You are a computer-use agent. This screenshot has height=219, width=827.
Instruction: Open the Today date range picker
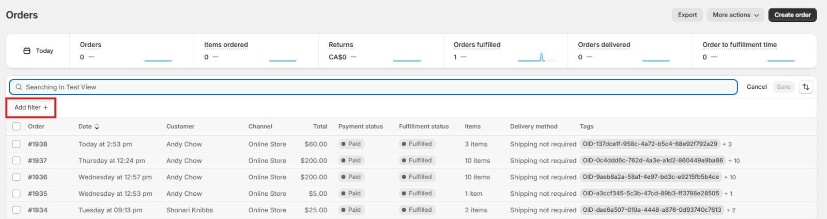[38, 51]
